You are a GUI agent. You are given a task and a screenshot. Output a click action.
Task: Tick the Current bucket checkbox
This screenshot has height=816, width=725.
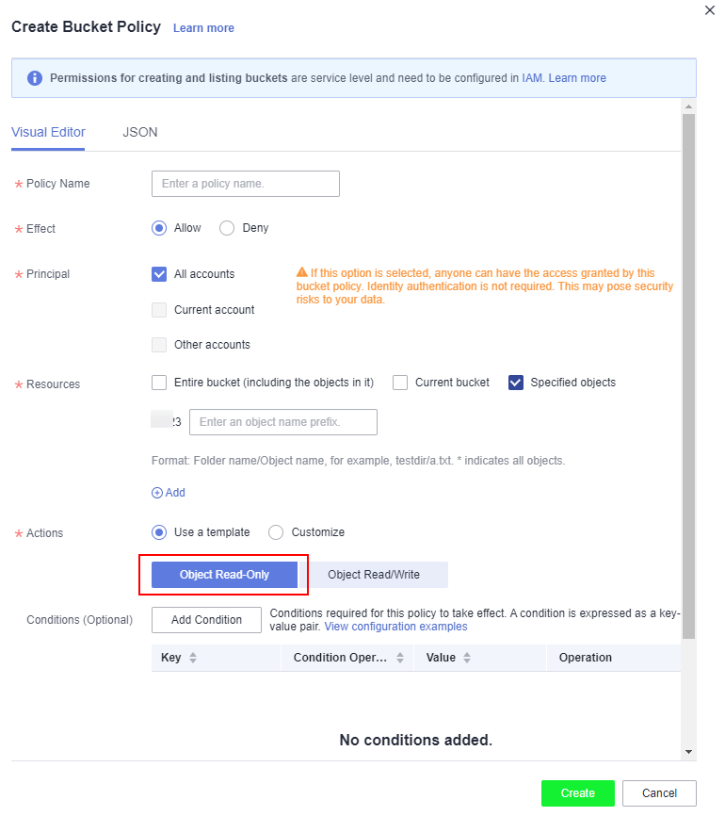(400, 383)
